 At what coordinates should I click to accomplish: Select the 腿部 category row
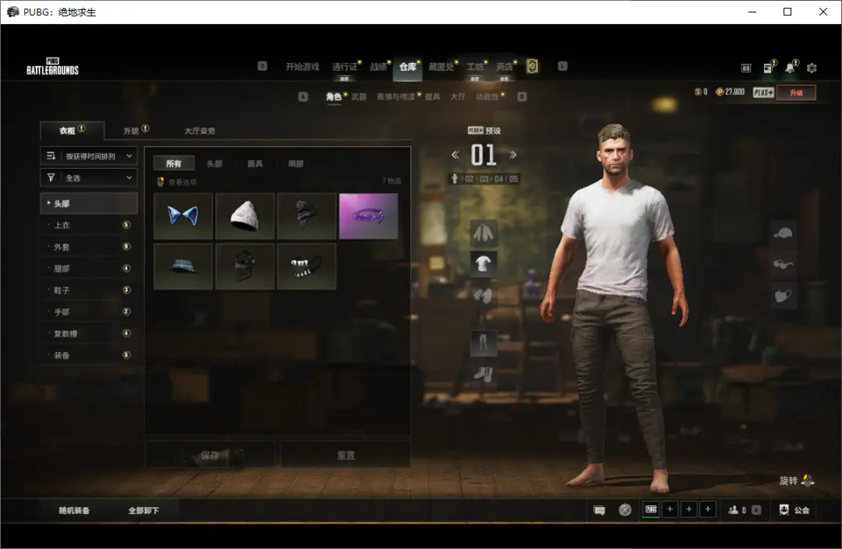[89, 268]
